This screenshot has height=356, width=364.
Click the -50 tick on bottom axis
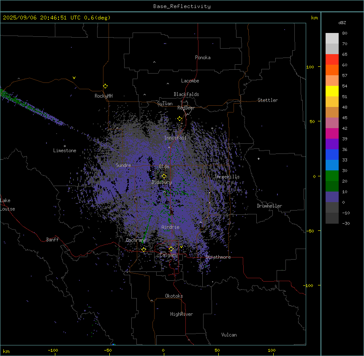[108, 350]
